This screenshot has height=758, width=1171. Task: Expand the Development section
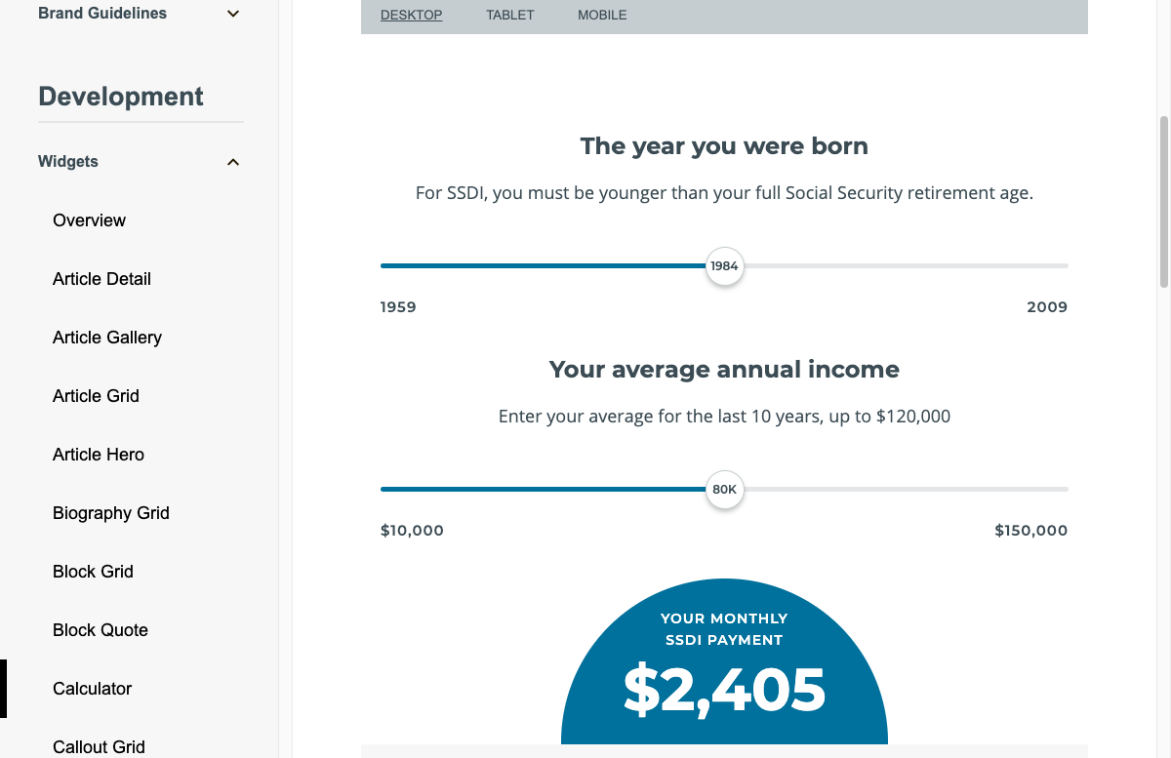[120, 97]
